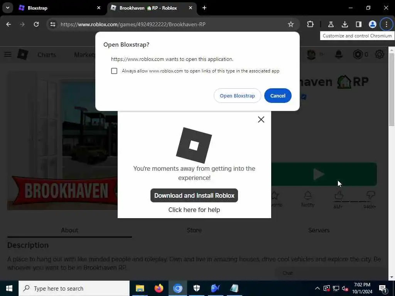Image resolution: width=395 pixels, height=296 pixels.
Task: Open the blue fish app in taskbar
Action: click(215, 288)
